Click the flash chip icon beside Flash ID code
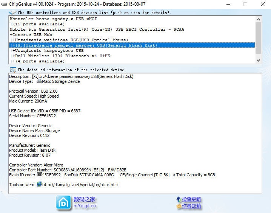 pyautogui.click(x=39, y=174)
